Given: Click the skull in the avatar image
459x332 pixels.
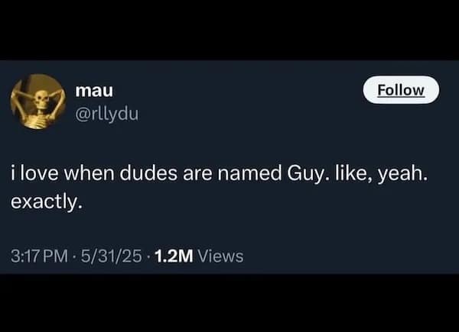Looking at the screenshot, I should tap(41, 98).
